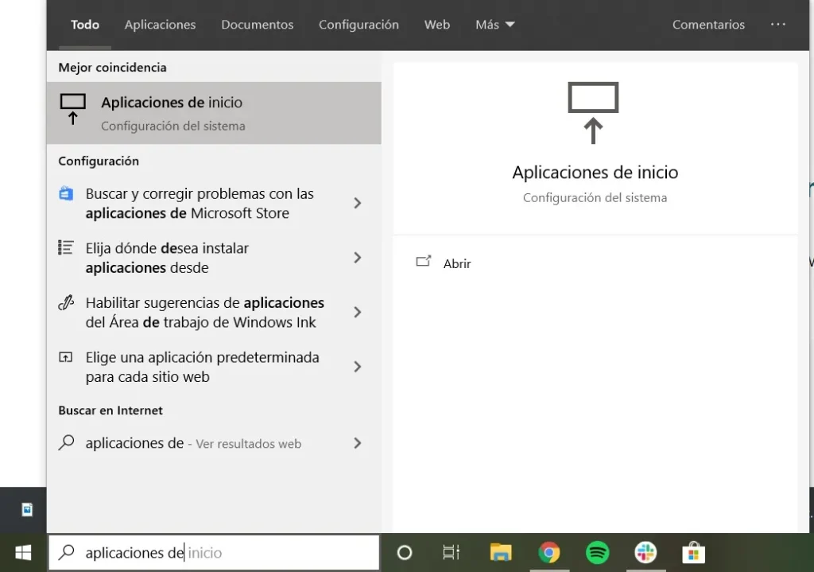
Task: Click the search magnifier in the taskbar box
Action: click(x=67, y=552)
